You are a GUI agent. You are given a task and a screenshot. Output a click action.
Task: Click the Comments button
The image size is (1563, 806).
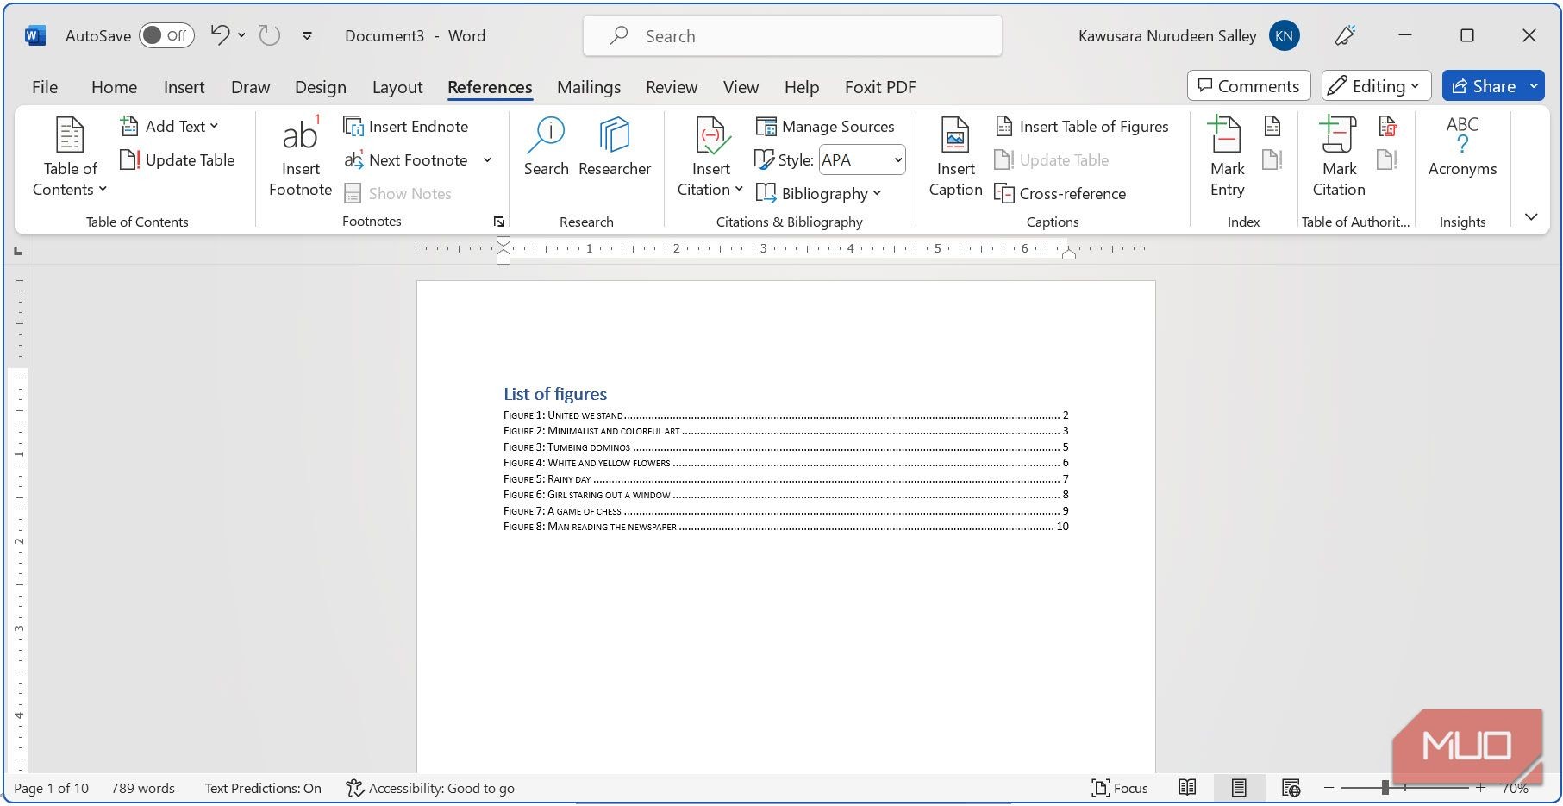pos(1248,85)
